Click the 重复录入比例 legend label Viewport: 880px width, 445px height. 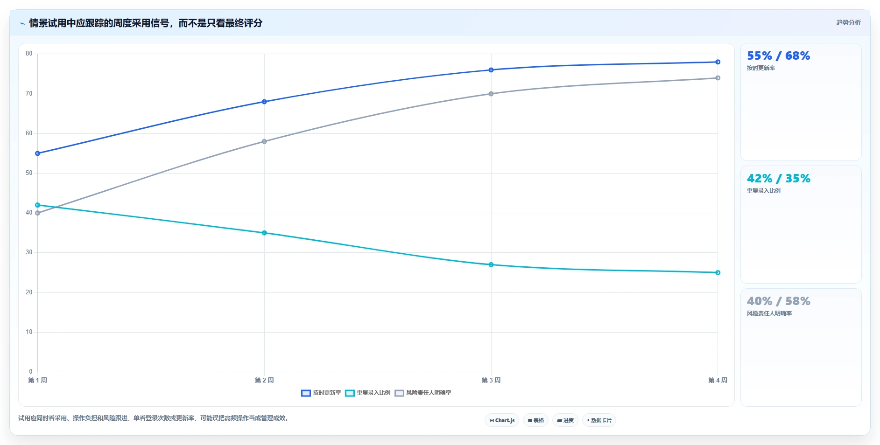[373, 393]
